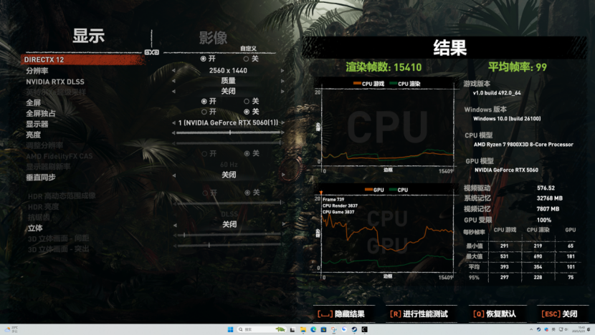Open the black app icon right of Steam
The image size is (595, 335).
pos(364,330)
